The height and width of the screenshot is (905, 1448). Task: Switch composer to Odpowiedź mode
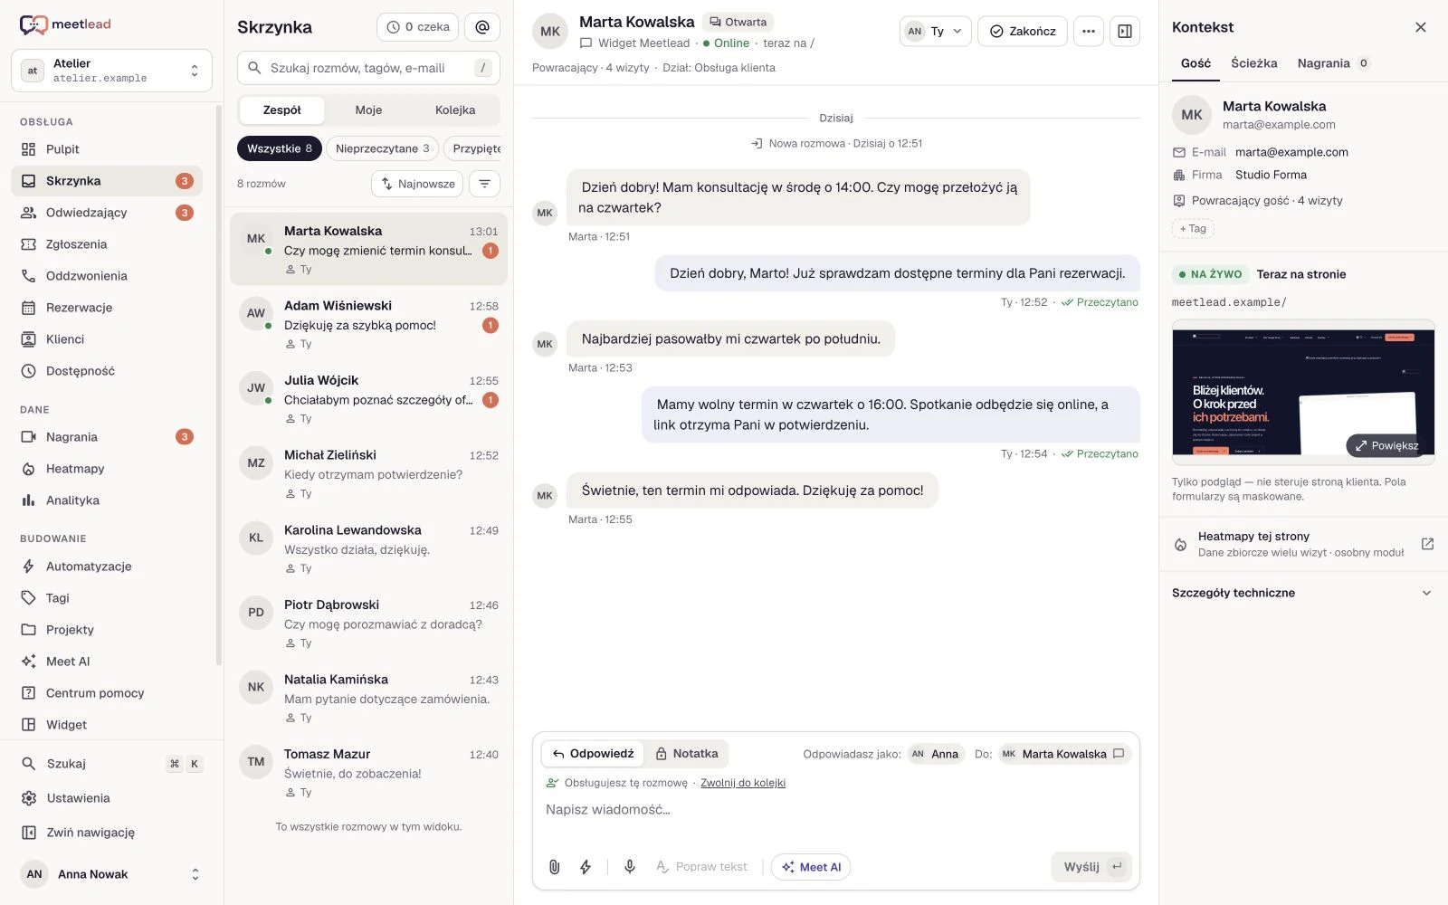pyautogui.click(x=594, y=754)
